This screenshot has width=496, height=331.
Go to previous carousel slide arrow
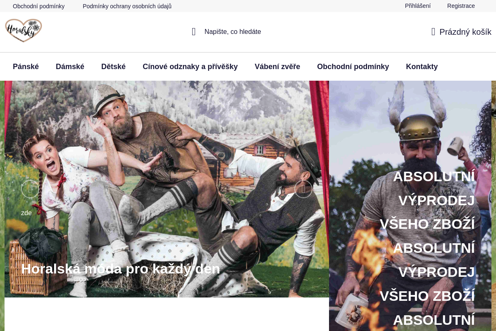click(30, 189)
